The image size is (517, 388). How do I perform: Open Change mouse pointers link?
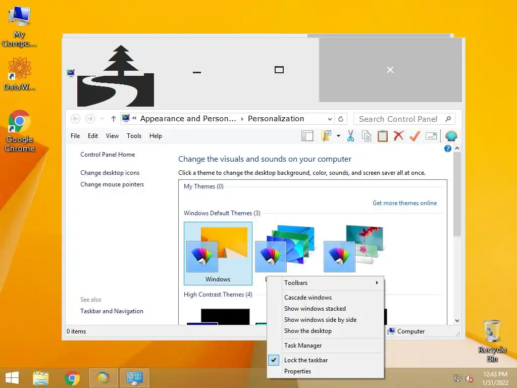click(112, 184)
